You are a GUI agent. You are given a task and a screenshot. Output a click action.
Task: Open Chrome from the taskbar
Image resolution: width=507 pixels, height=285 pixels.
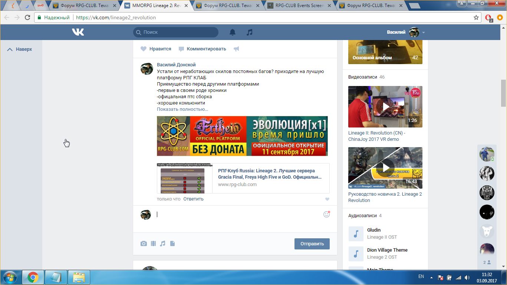coord(33,277)
